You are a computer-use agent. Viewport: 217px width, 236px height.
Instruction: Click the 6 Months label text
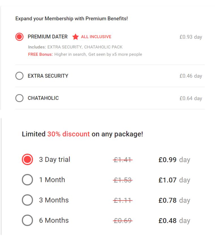[54, 220]
